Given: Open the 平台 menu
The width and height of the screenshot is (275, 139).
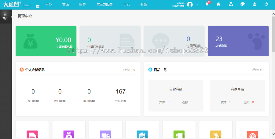Looking at the screenshot, I should coord(48,5).
